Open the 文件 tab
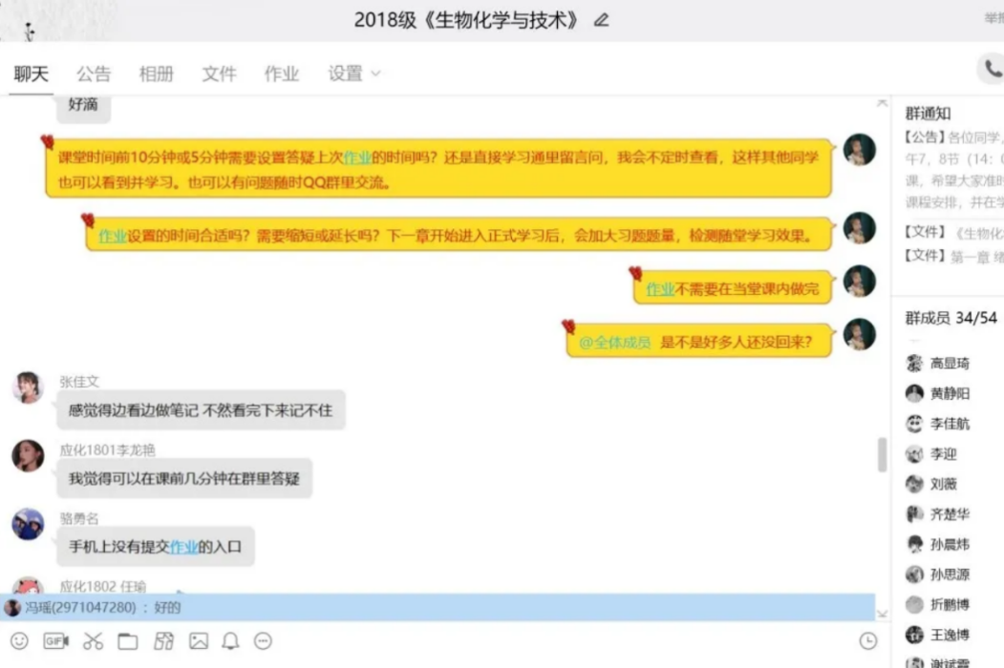Screen dimensions: 1004x668 tap(219, 73)
